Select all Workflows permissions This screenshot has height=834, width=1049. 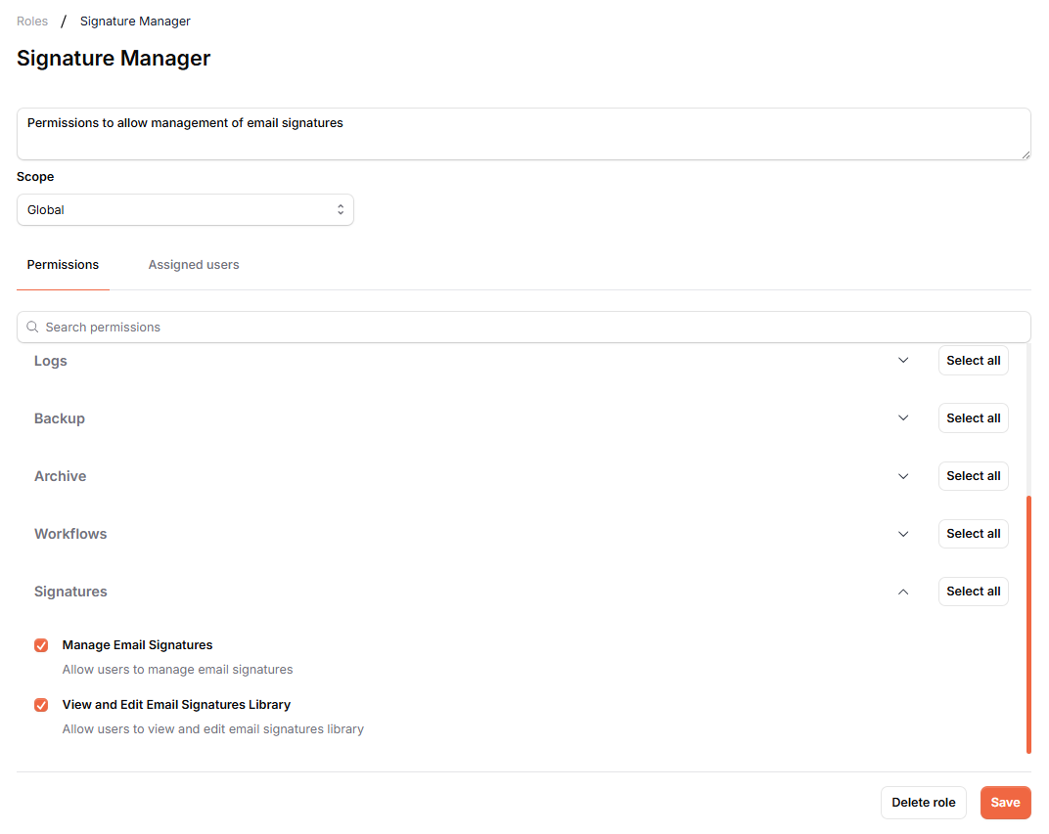pyautogui.click(x=974, y=533)
